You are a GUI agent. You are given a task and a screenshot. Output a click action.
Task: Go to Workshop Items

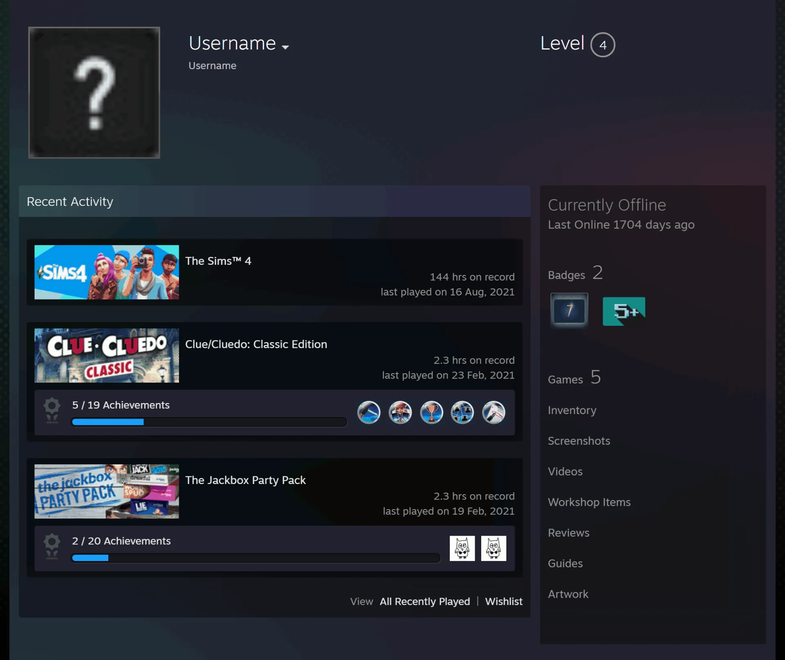[589, 502]
